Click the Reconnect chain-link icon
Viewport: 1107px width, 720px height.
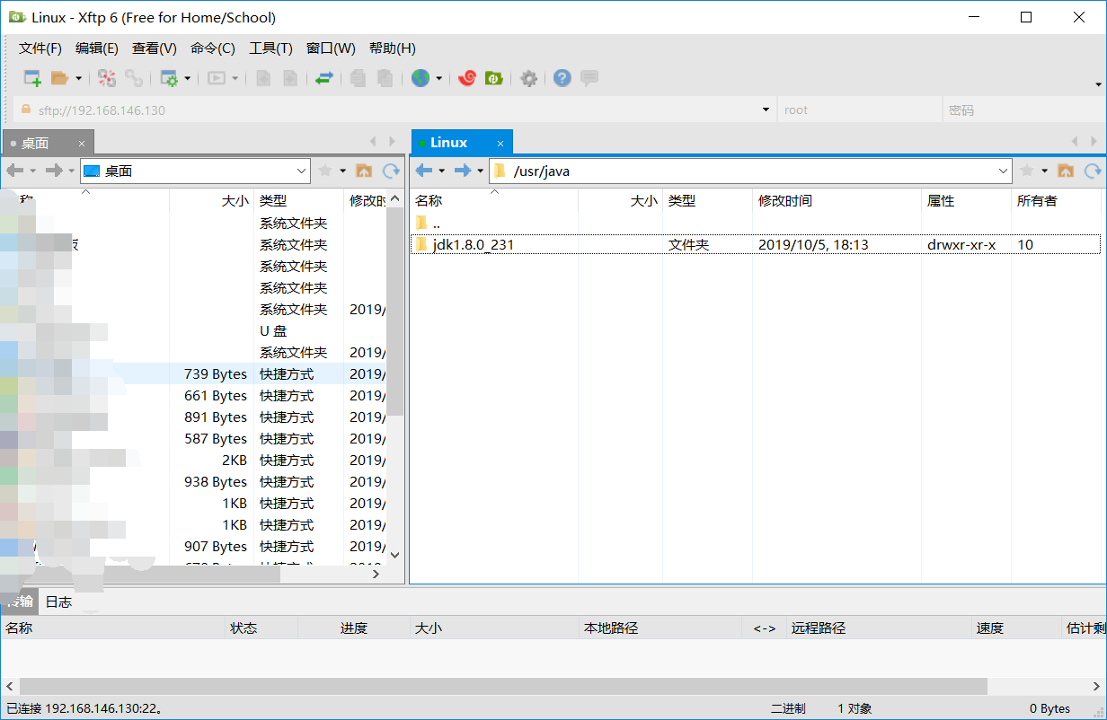[134, 78]
